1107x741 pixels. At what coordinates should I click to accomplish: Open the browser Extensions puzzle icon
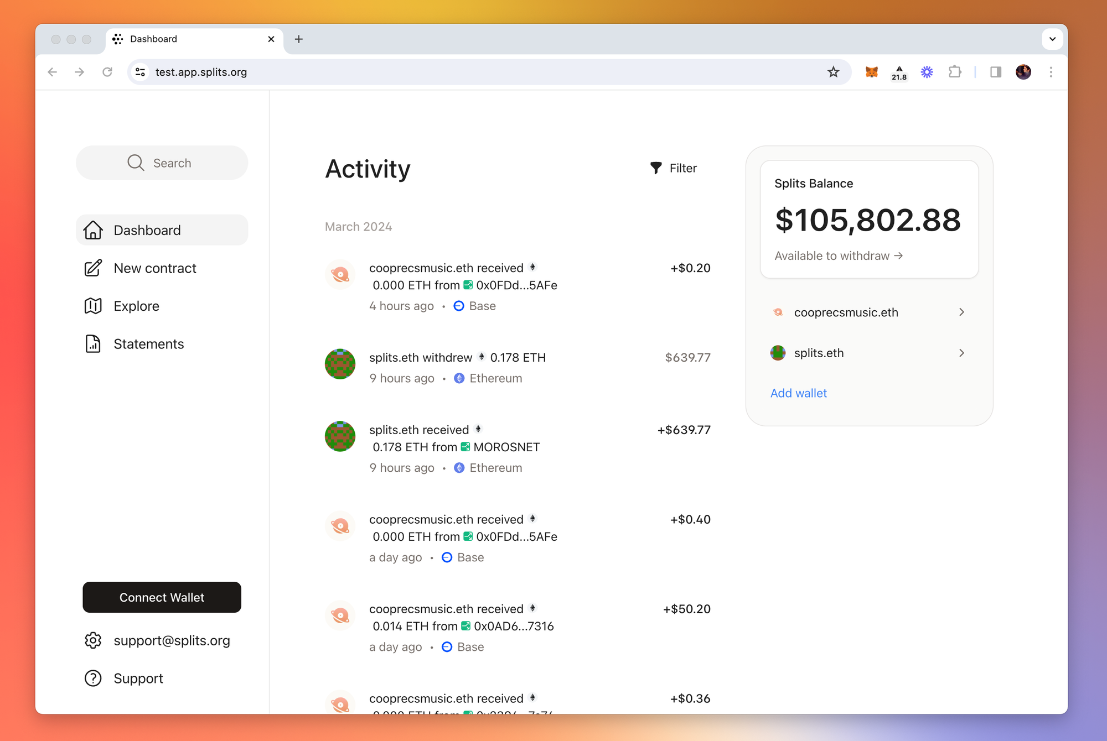(955, 72)
